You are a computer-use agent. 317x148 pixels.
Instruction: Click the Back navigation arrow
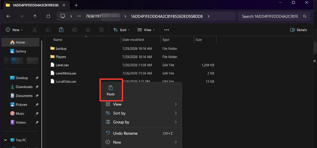tap(8, 16)
